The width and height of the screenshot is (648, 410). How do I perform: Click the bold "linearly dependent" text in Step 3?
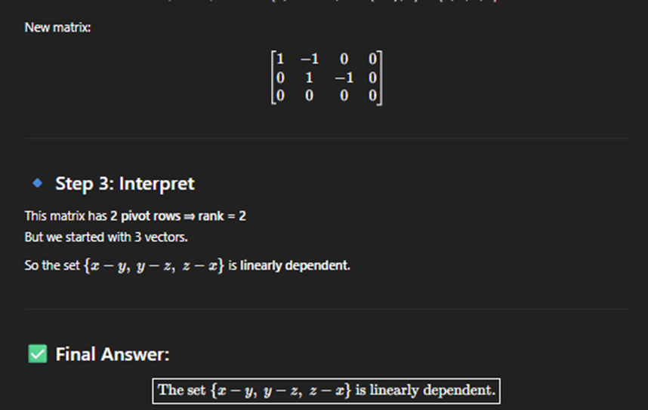pos(295,265)
